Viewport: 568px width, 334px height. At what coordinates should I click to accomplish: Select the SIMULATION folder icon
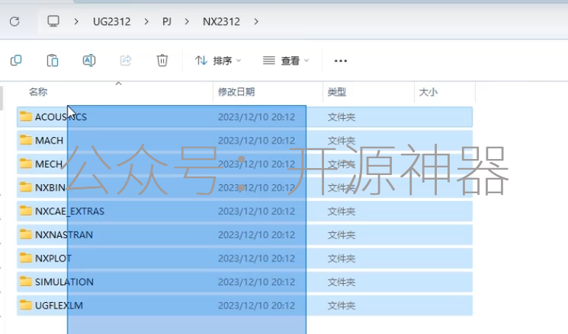pos(26,282)
